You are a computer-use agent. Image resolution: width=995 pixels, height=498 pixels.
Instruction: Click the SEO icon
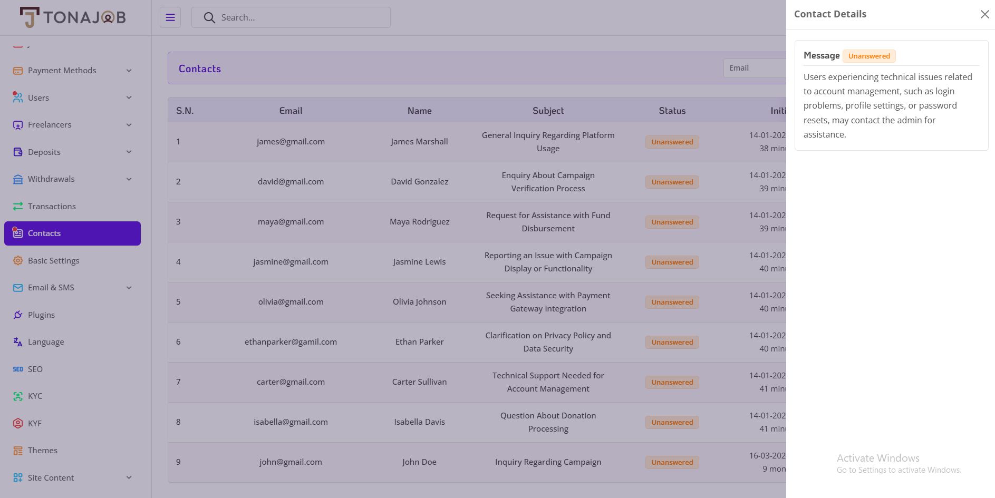[x=18, y=369]
